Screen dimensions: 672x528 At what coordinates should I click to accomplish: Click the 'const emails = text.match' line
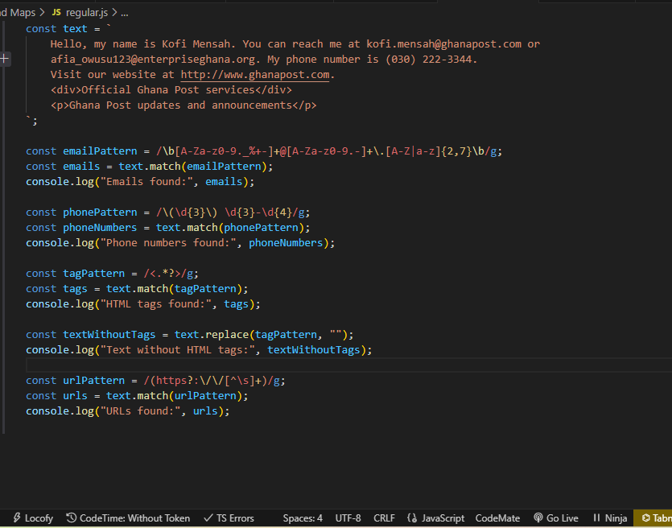[x=149, y=167]
